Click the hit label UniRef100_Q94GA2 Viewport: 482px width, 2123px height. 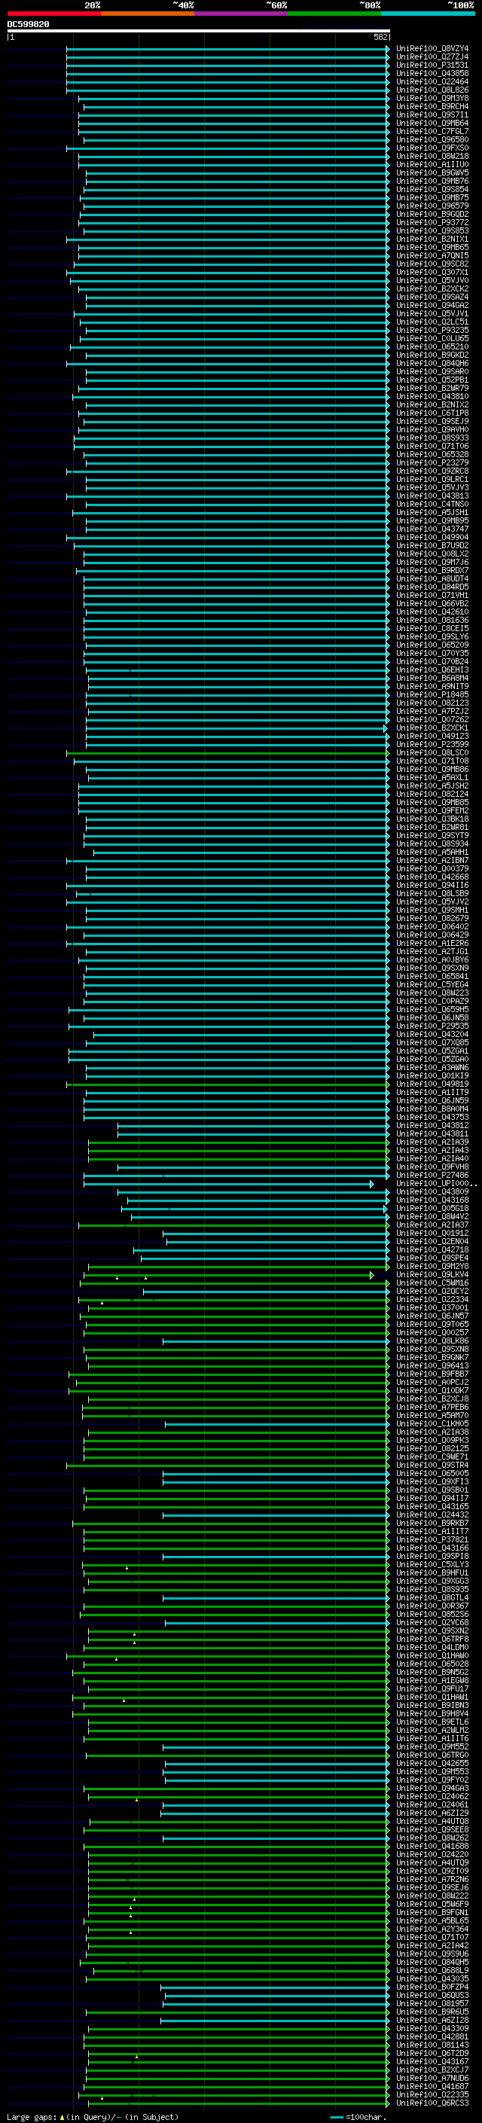(x=432, y=305)
